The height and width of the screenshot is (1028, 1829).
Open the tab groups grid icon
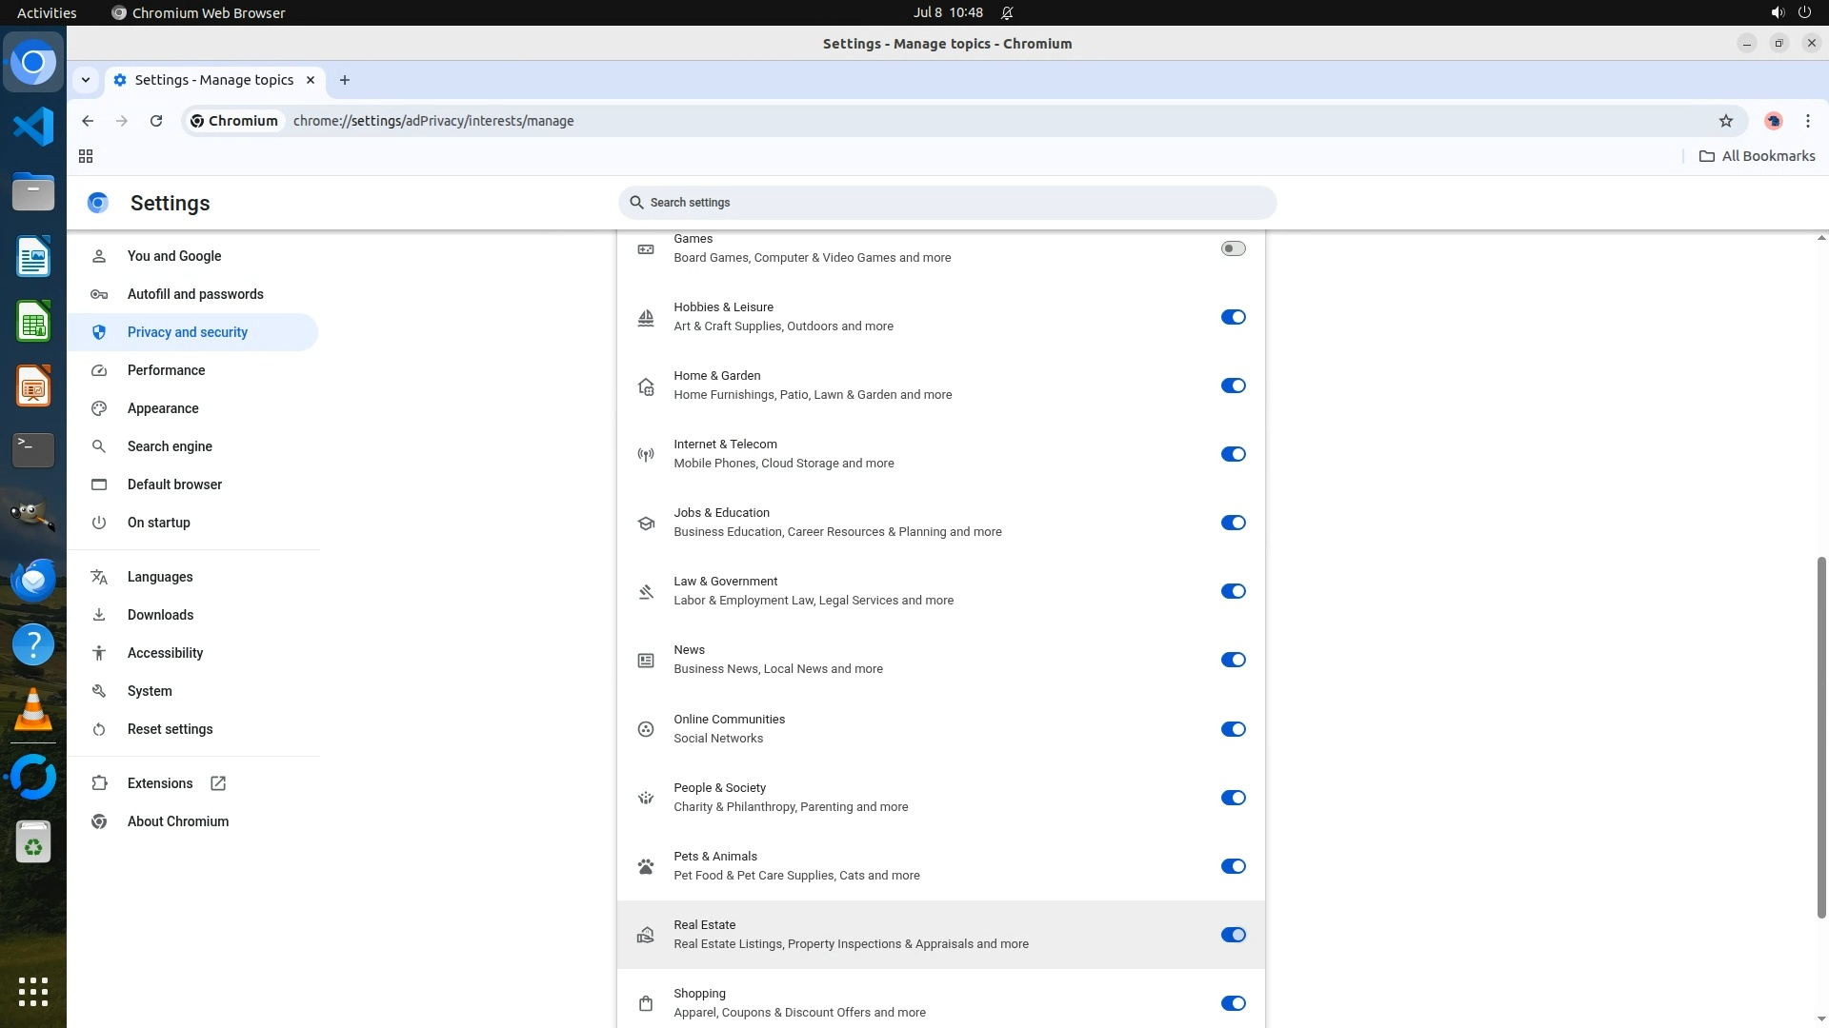coord(86,156)
